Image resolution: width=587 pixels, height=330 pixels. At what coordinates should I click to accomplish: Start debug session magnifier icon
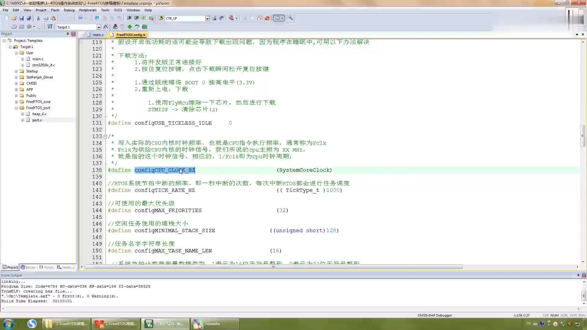tap(231, 18)
